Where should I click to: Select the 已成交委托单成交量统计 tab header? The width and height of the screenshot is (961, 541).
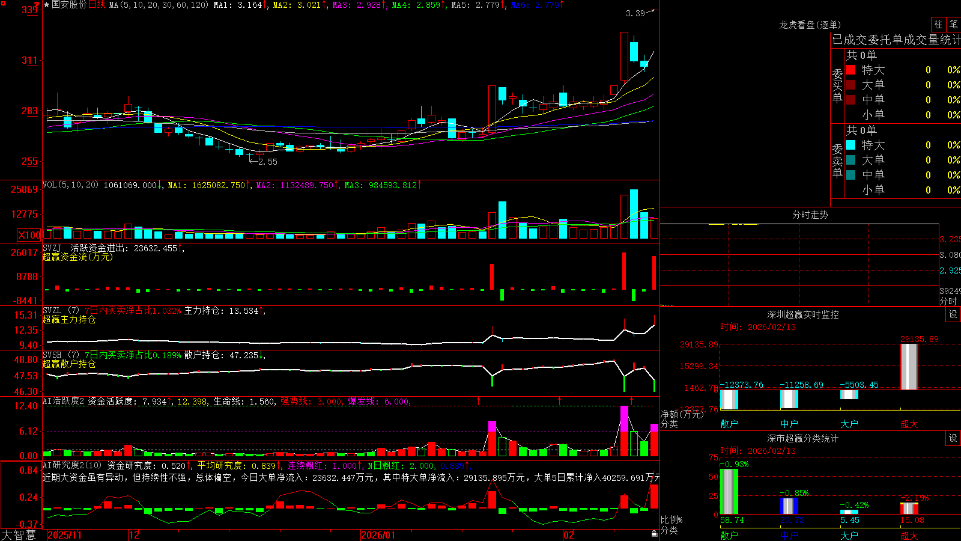[x=896, y=40]
